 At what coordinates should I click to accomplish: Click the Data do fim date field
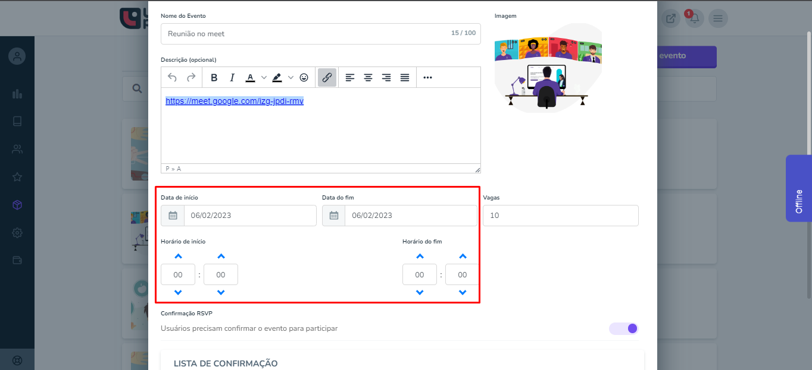point(411,216)
